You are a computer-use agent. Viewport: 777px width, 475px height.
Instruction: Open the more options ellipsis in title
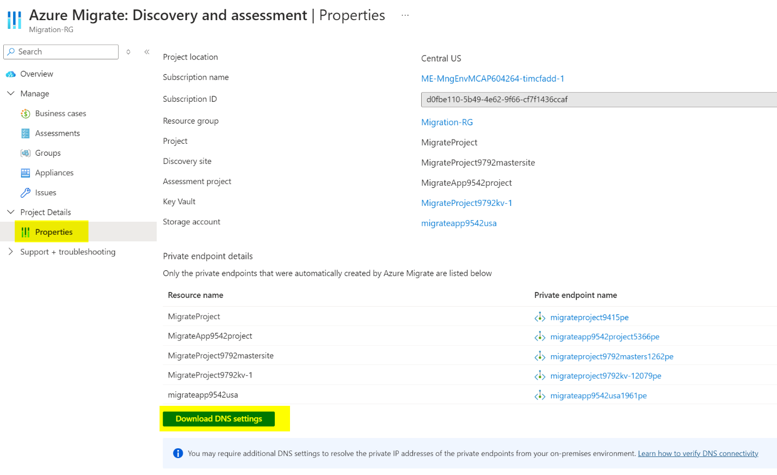405,15
